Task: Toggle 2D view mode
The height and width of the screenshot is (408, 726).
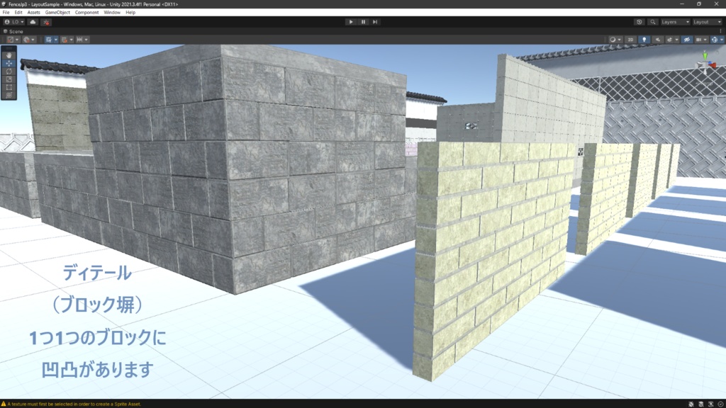Action: (x=630, y=40)
